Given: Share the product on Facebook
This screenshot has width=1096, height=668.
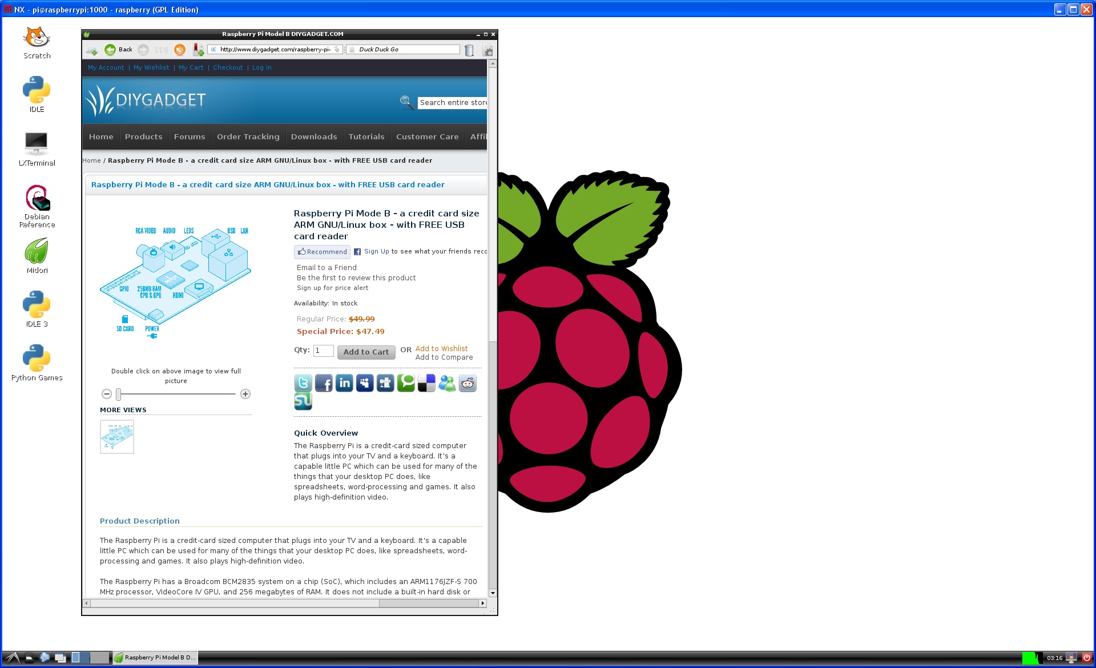Looking at the screenshot, I should pos(324,383).
